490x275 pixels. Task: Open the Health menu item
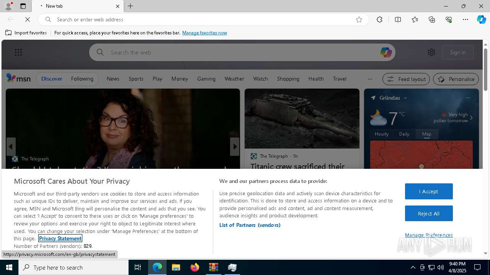316,79
